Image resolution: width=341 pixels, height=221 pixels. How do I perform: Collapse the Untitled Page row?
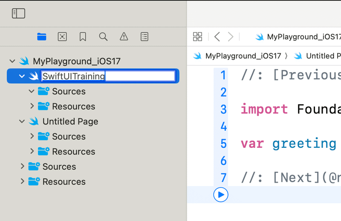(22, 121)
